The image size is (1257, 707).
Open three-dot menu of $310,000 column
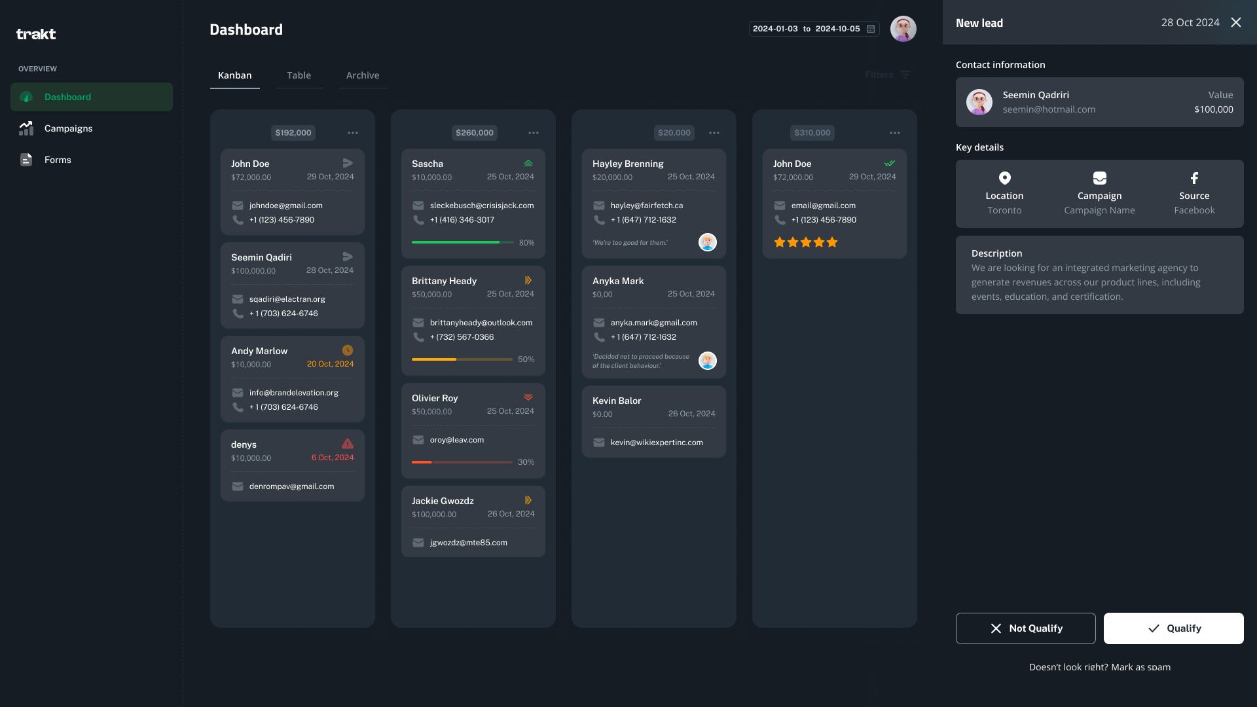895,133
